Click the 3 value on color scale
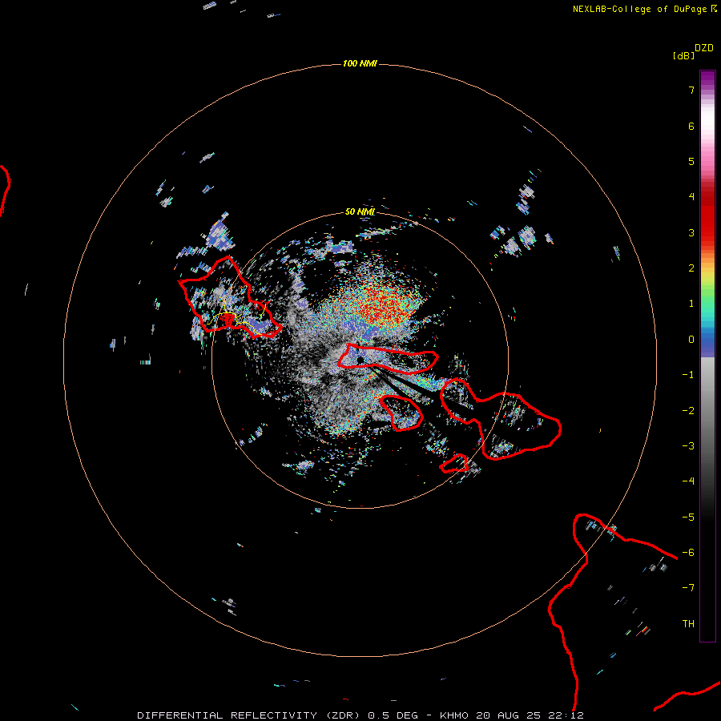 691,232
